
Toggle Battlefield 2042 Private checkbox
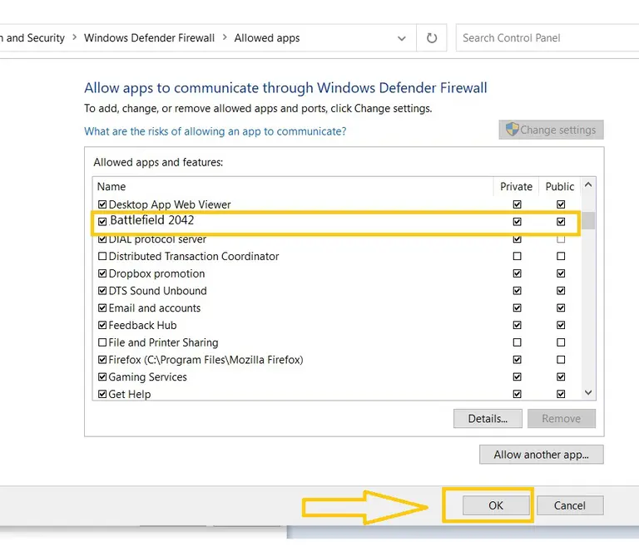(x=518, y=222)
